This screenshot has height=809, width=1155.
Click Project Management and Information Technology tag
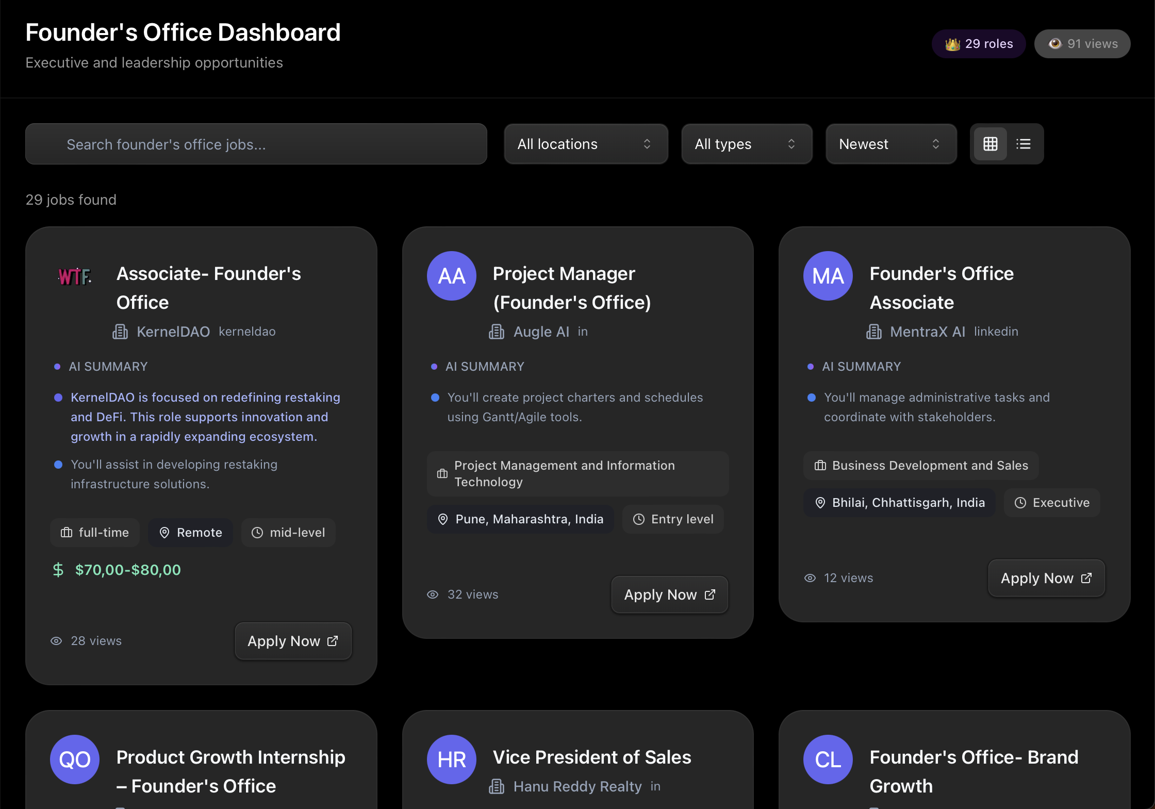(x=577, y=474)
